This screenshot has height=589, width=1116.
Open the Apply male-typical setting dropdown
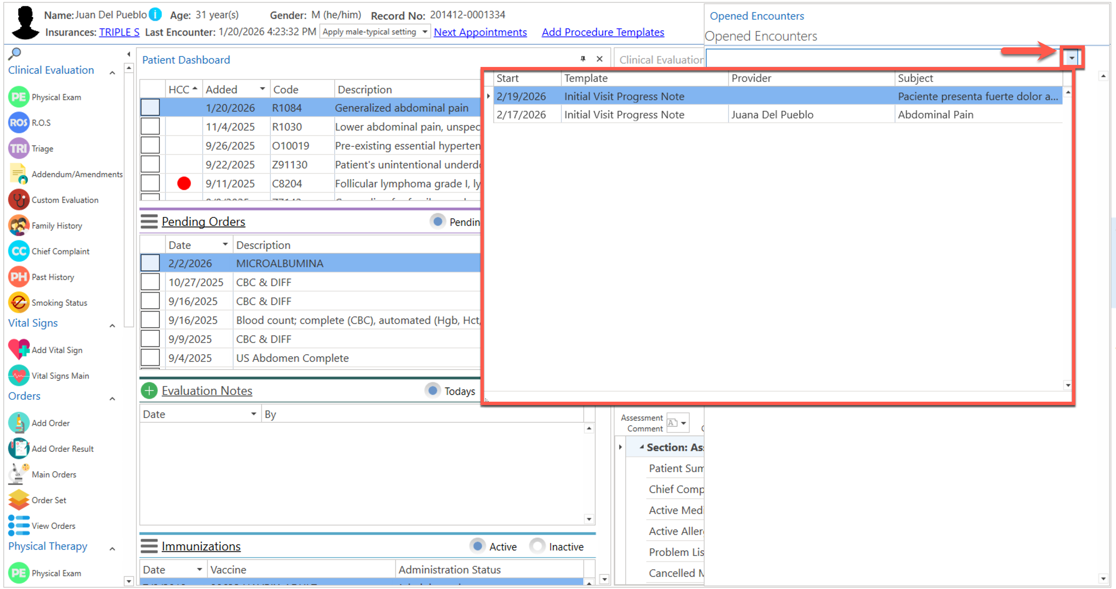coord(425,31)
